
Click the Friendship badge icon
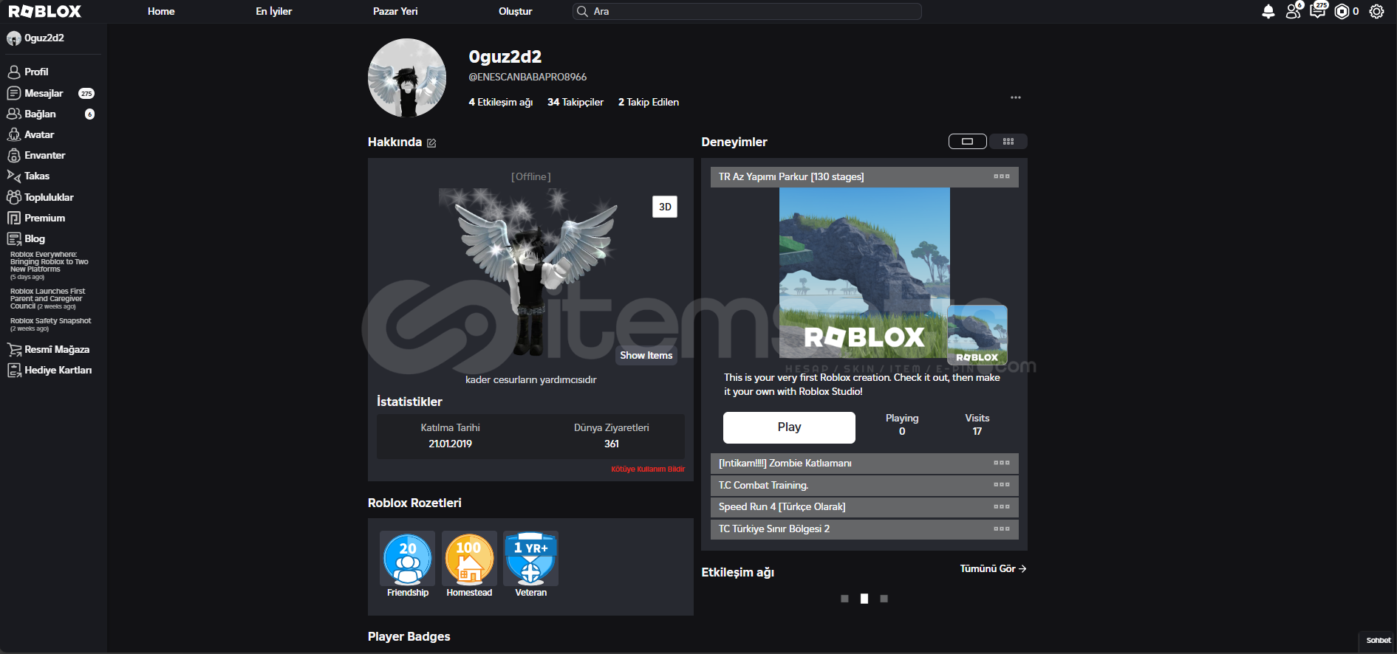point(408,559)
